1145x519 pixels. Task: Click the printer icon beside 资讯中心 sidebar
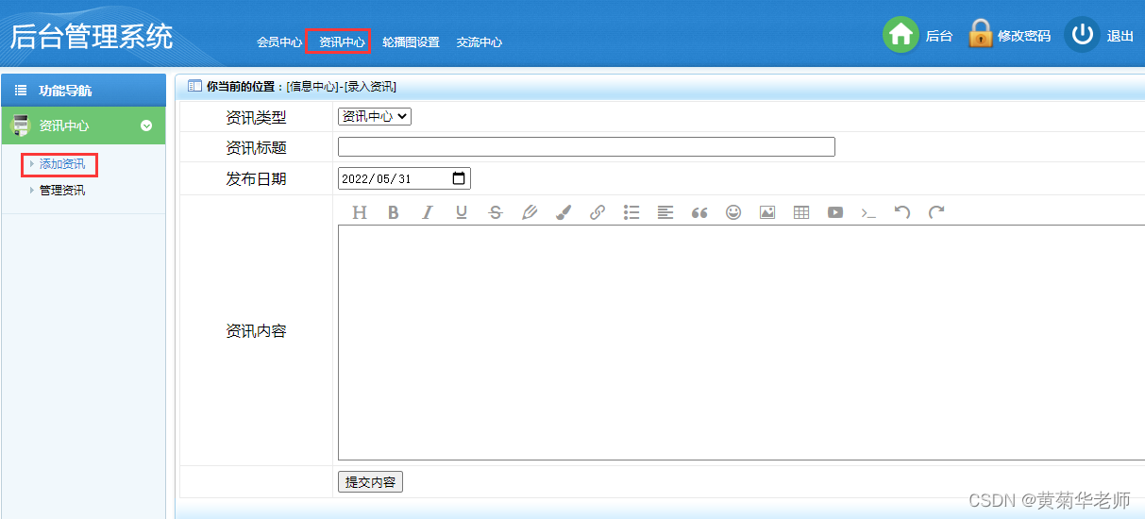pos(21,126)
